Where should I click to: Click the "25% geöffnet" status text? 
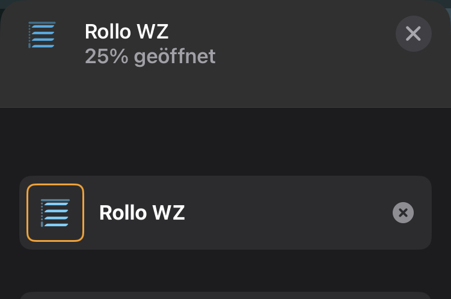(x=150, y=57)
